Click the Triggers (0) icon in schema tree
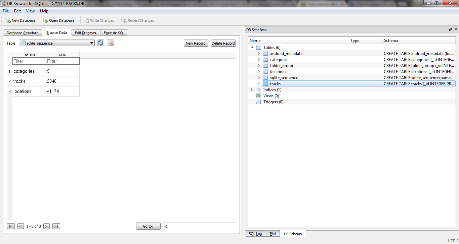This screenshot has height=244, width=459. pos(258,102)
